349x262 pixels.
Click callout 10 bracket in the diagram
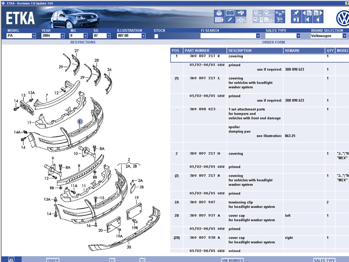(76, 154)
